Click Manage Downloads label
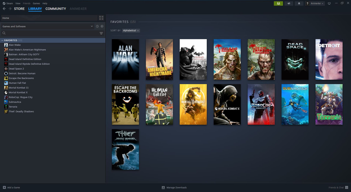The image size is (351, 192). tap(177, 188)
